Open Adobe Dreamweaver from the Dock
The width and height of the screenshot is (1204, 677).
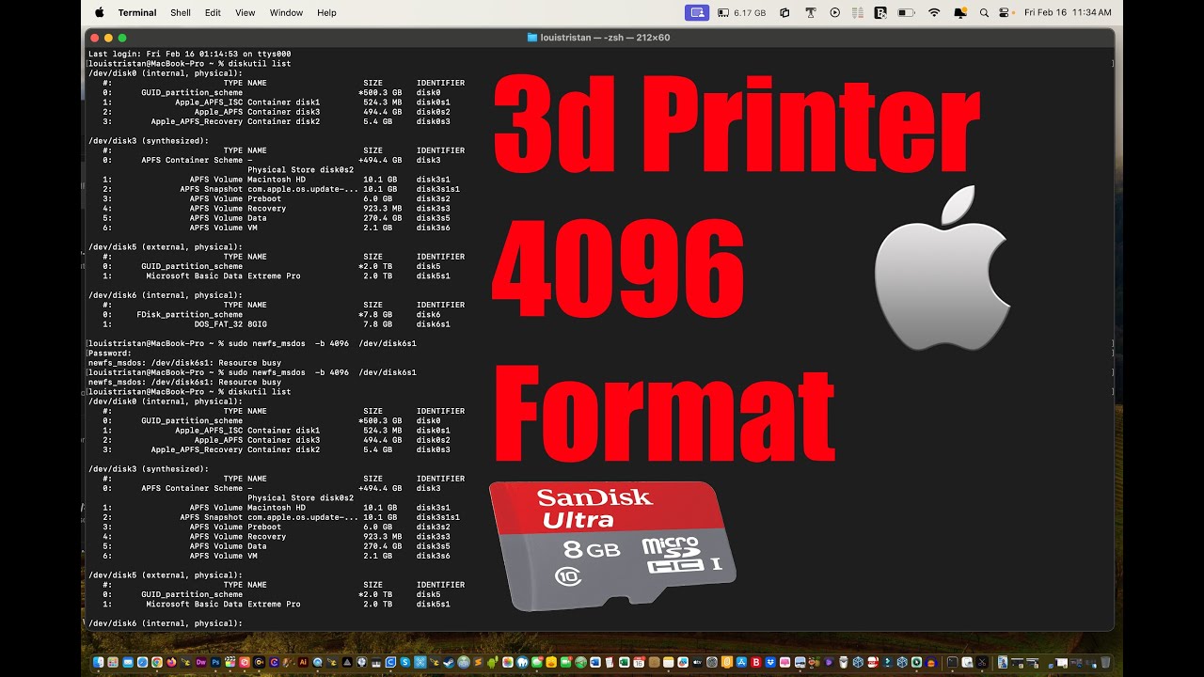201,662
